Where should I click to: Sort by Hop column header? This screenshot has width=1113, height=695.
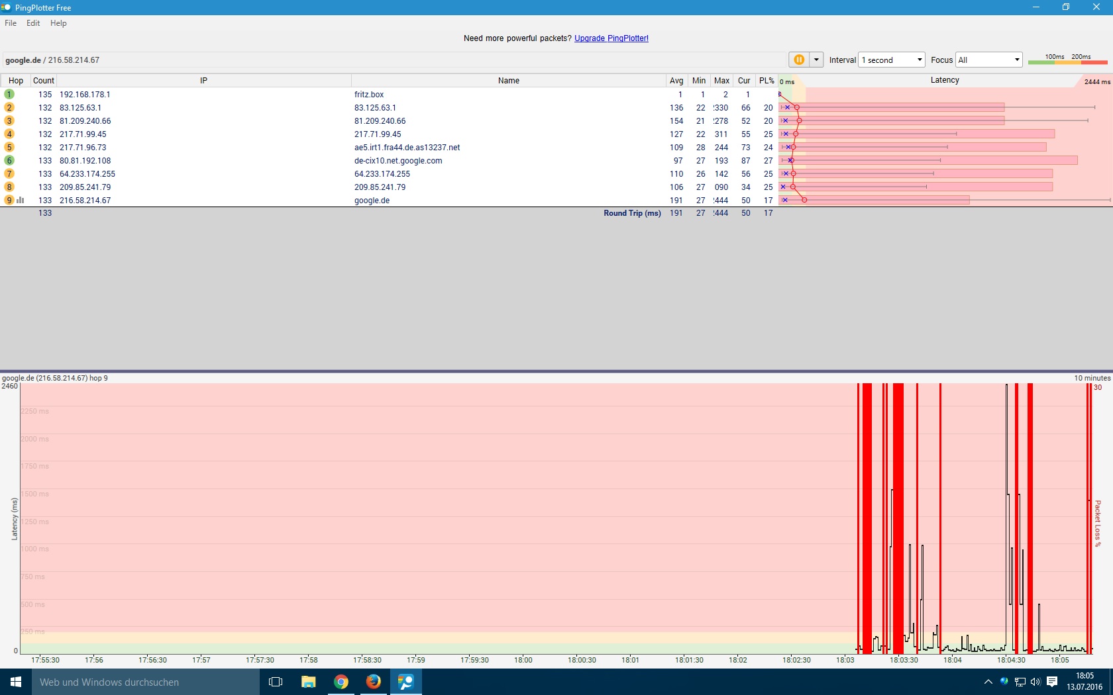pyautogui.click(x=16, y=81)
